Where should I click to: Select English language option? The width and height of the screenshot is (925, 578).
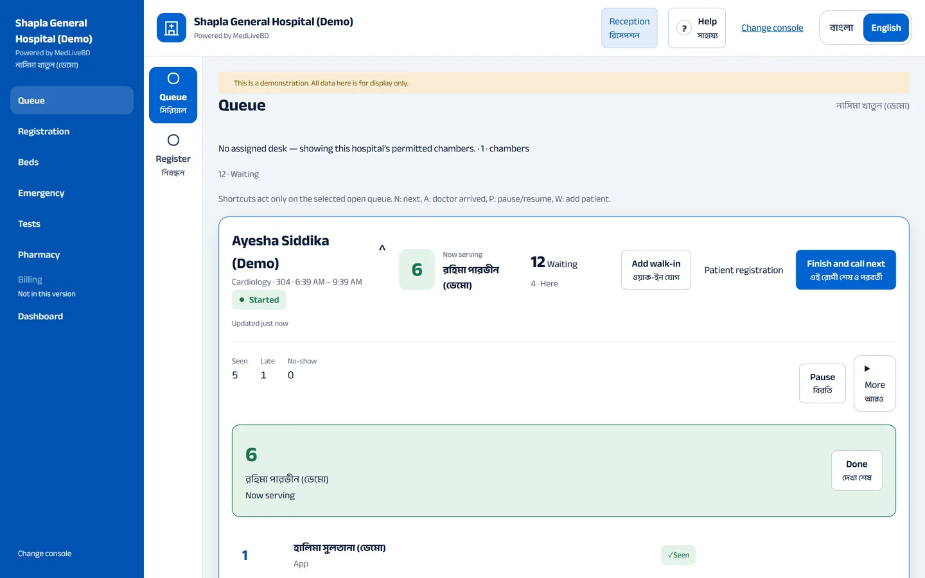click(x=886, y=28)
